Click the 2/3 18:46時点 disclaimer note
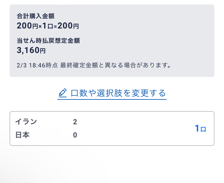The height and width of the screenshot is (183, 224). point(94,65)
